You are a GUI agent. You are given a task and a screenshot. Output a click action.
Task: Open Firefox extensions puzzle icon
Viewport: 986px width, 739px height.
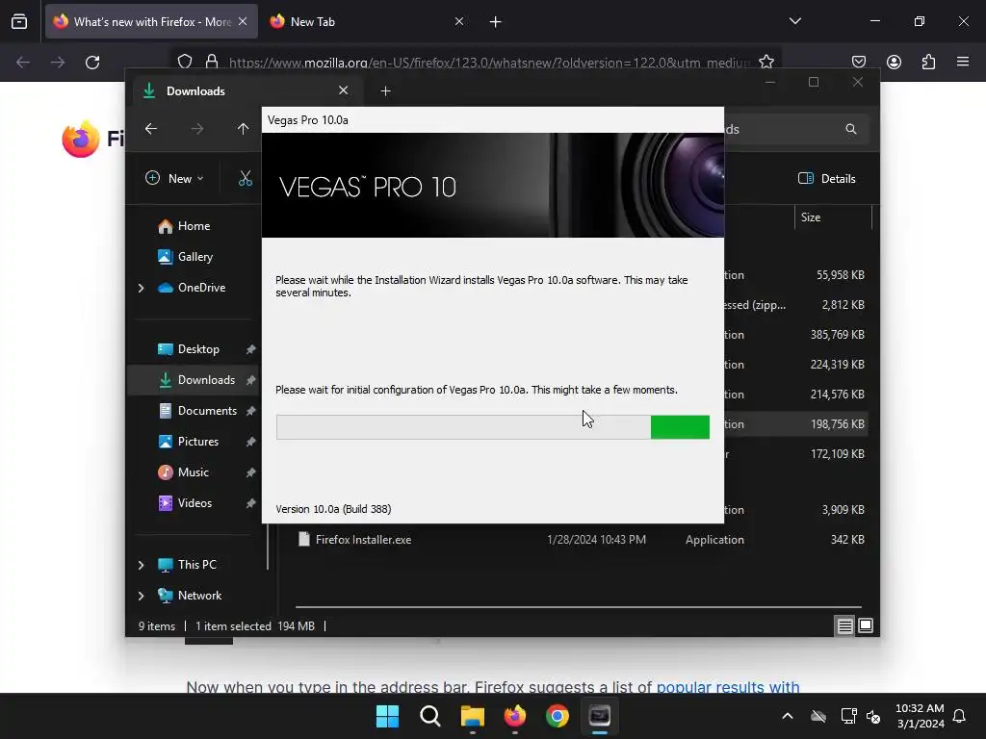pos(928,62)
